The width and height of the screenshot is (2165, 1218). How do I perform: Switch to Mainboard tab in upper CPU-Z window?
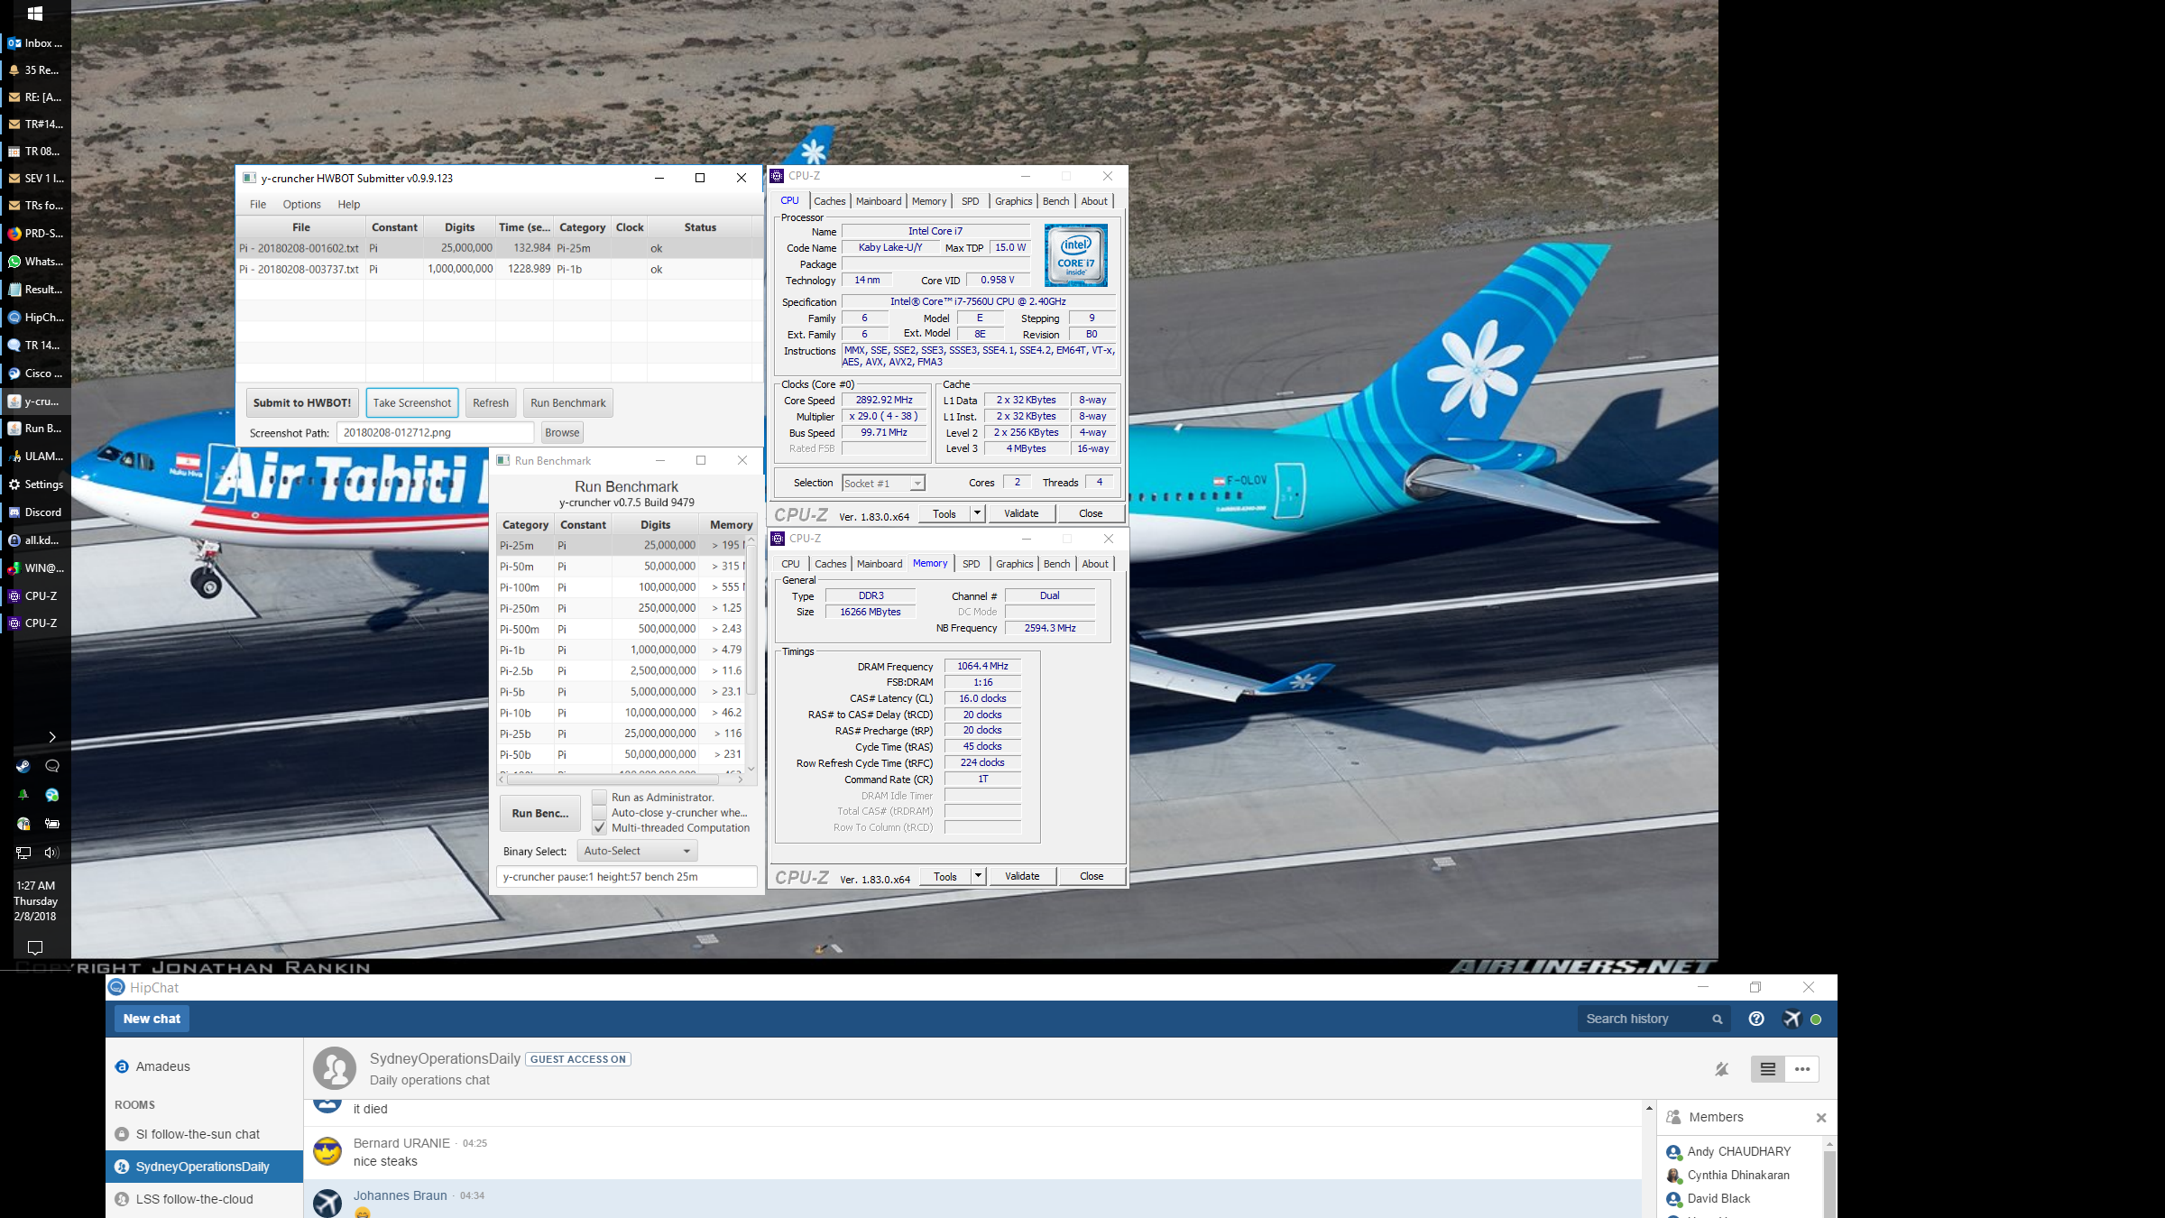pyautogui.click(x=879, y=201)
